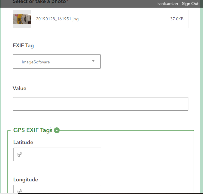This screenshot has width=203, height=194.
Task: Focus the Longitude number input
Action: point(57,189)
